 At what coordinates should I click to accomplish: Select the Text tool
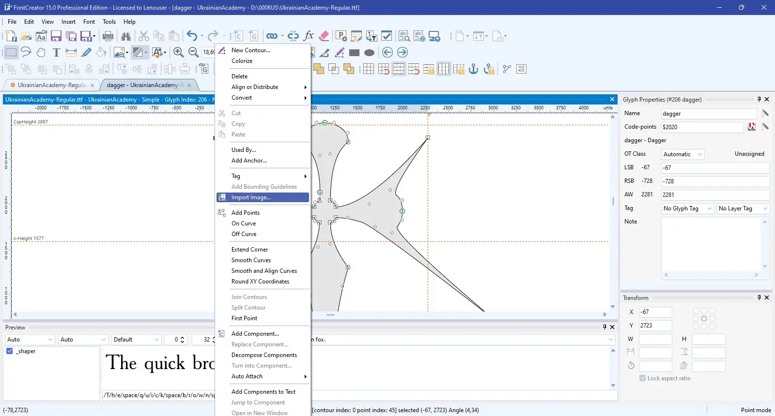[56, 52]
